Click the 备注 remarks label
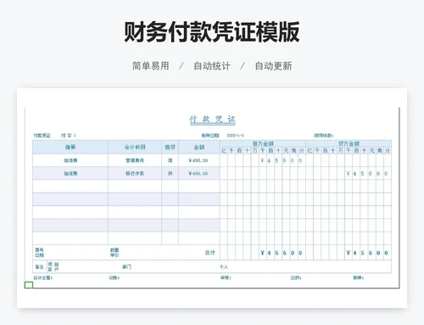 click(x=39, y=266)
